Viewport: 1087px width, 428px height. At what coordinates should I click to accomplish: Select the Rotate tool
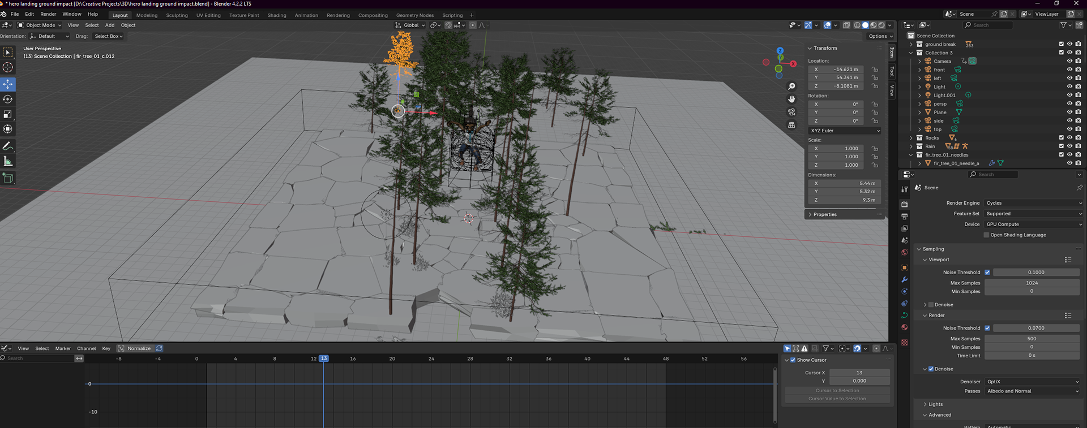[x=8, y=99]
